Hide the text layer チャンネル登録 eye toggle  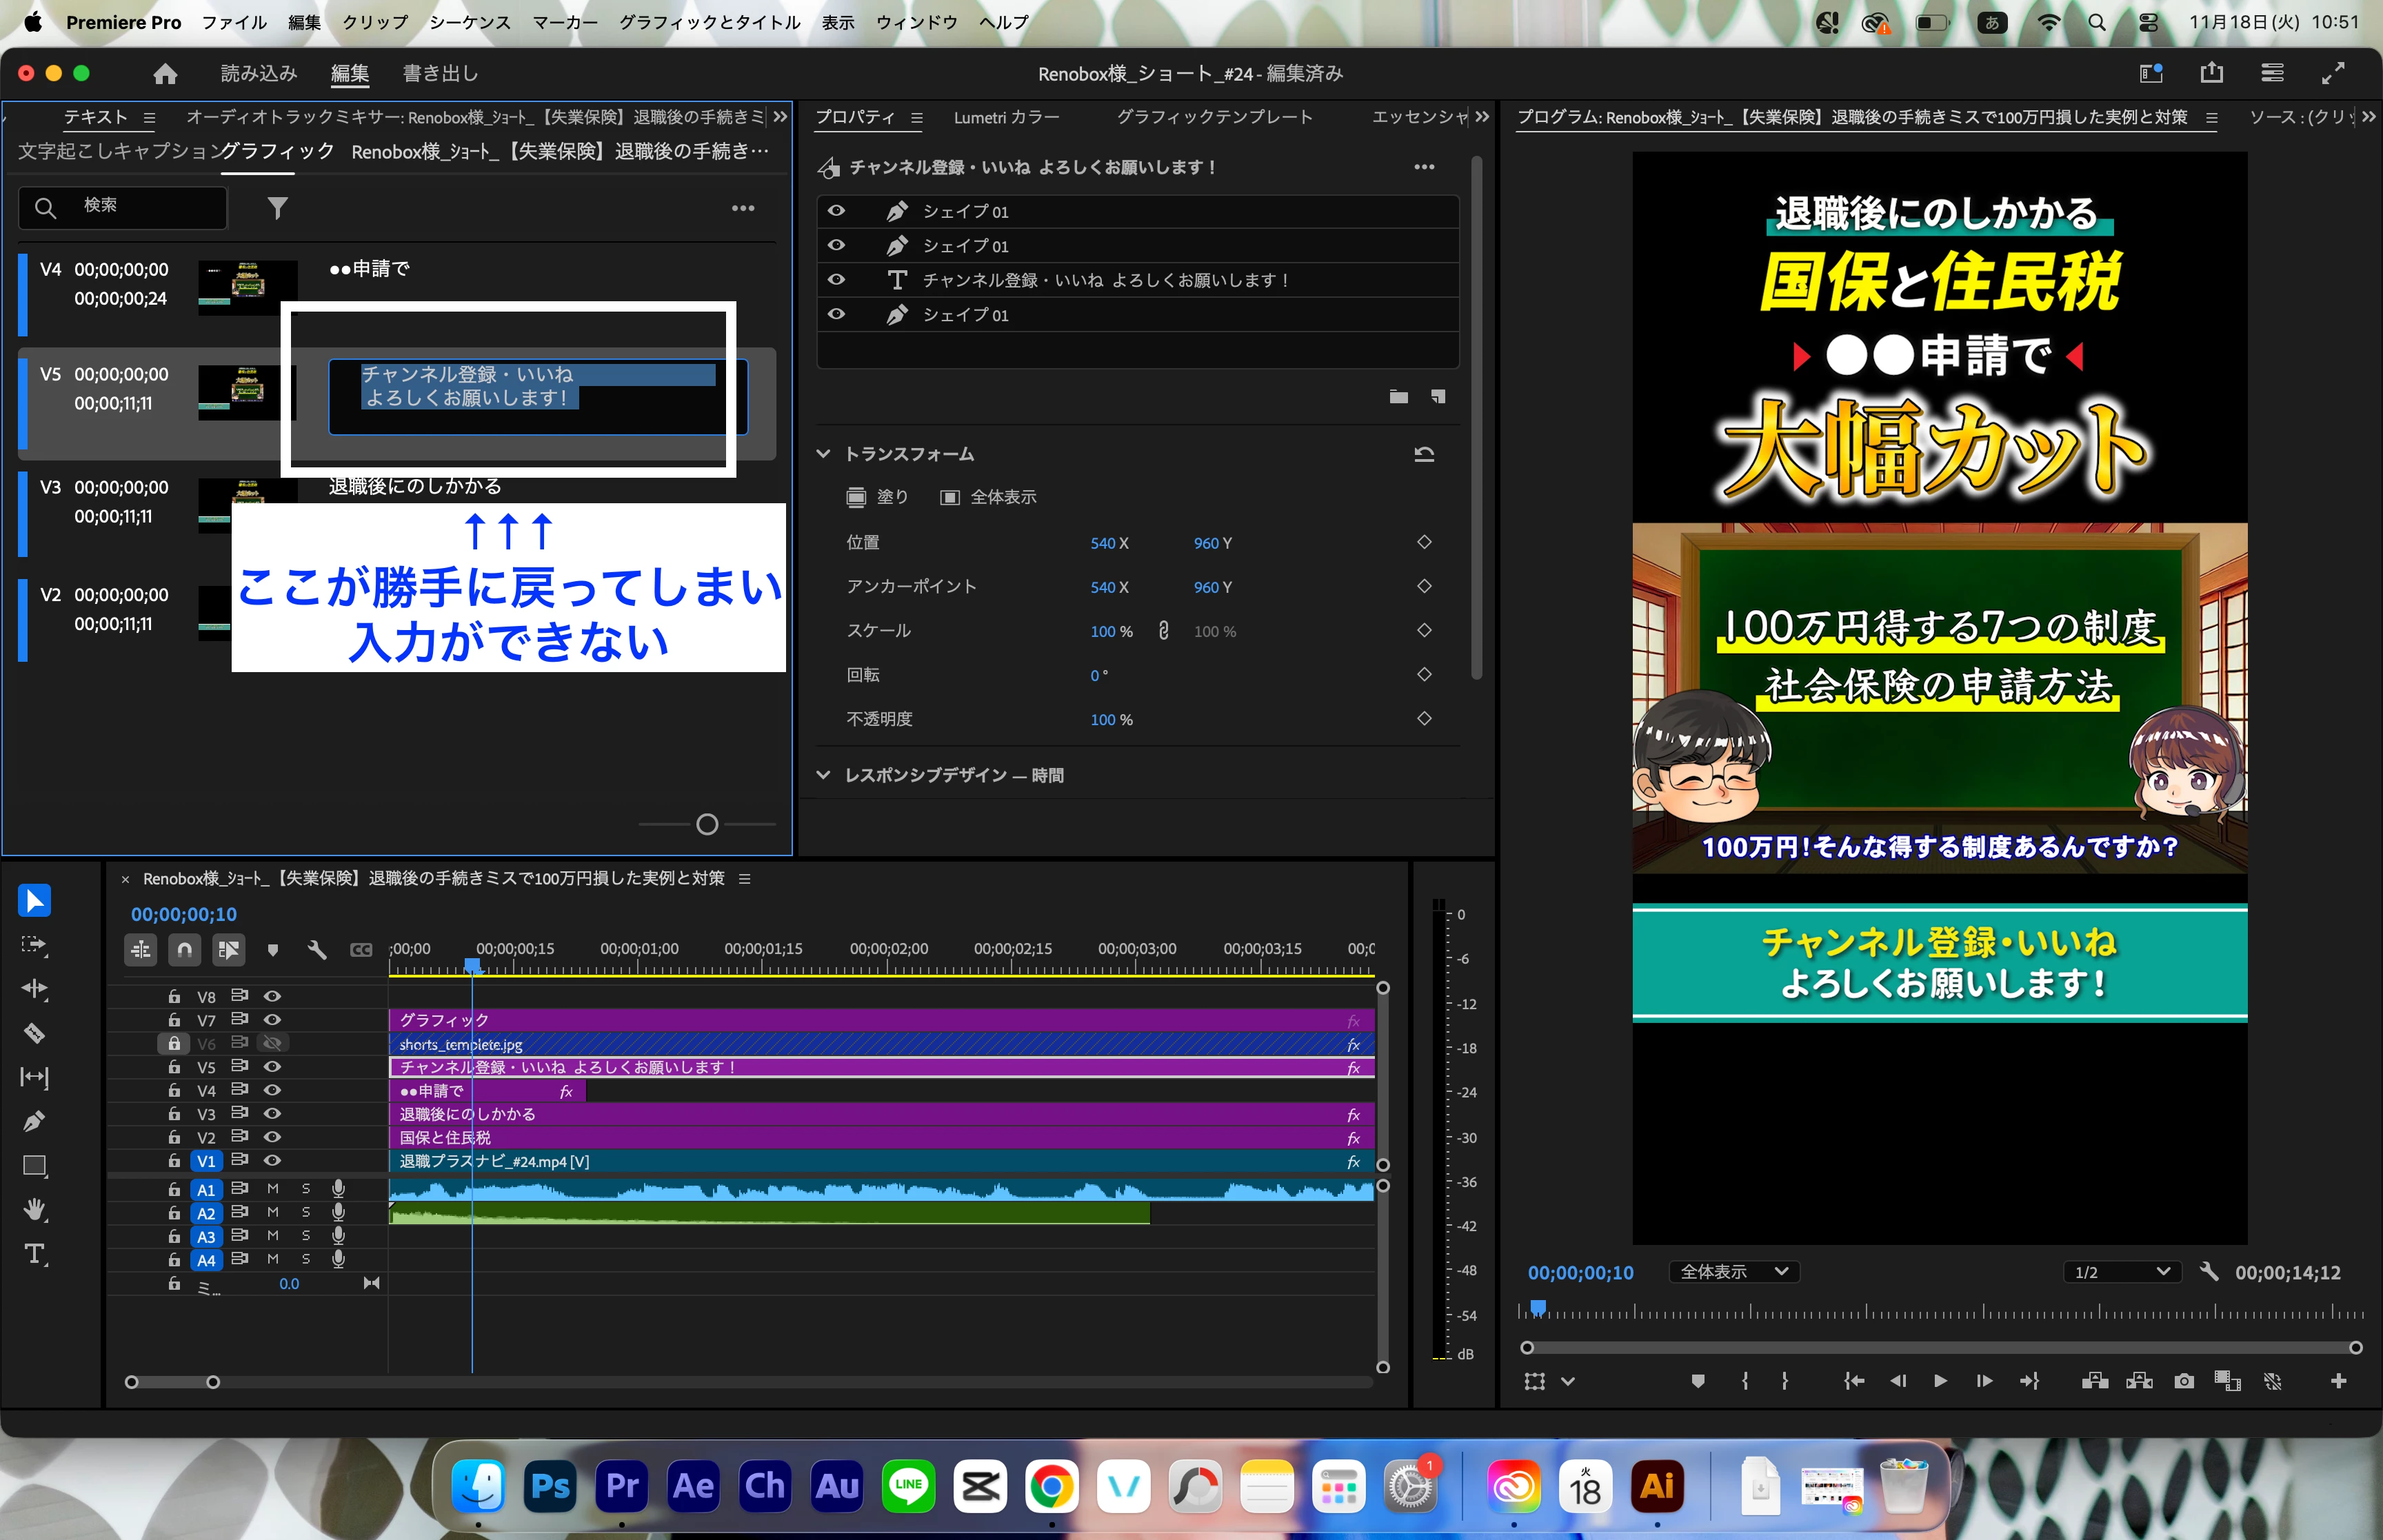[836, 280]
